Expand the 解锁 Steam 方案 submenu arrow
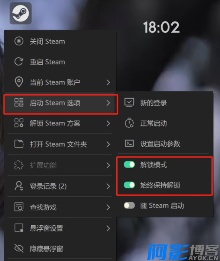Image resolution: width=220 pixels, height=261 pixels. (108, 123)
